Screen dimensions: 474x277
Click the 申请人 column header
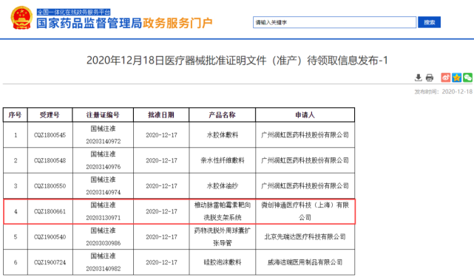305,114
